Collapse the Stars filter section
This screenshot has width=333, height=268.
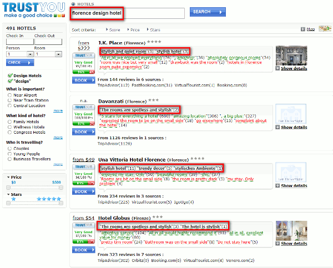[8, 194]
